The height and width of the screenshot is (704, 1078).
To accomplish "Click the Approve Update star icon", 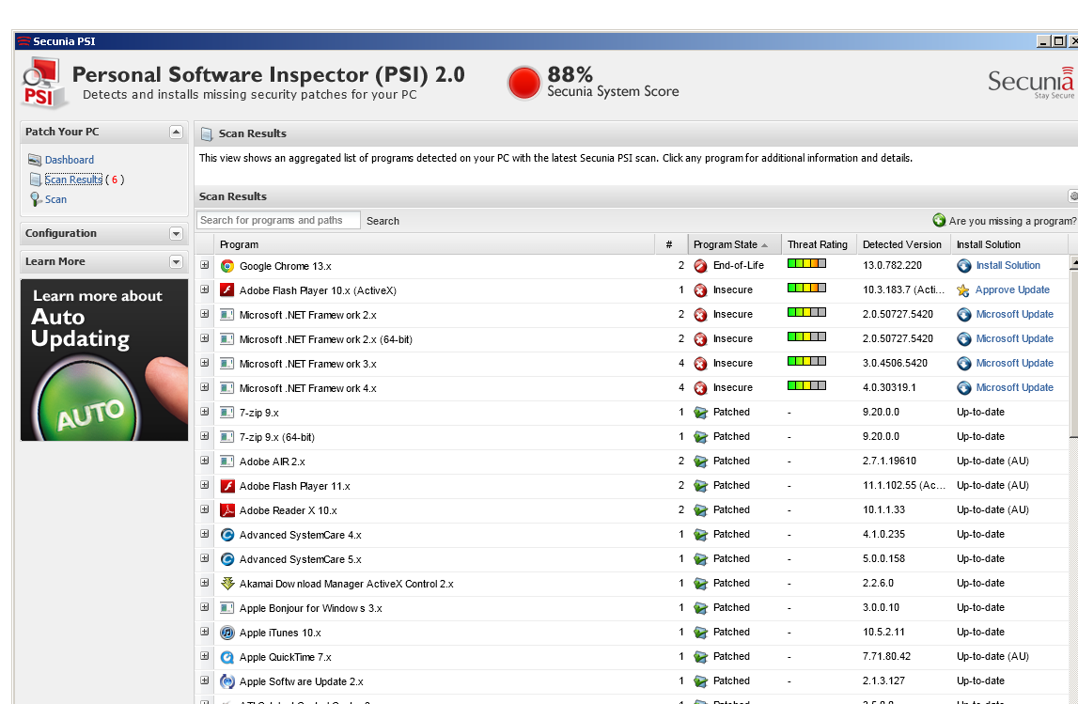I will pyautogui.click(x=963, y=290).
